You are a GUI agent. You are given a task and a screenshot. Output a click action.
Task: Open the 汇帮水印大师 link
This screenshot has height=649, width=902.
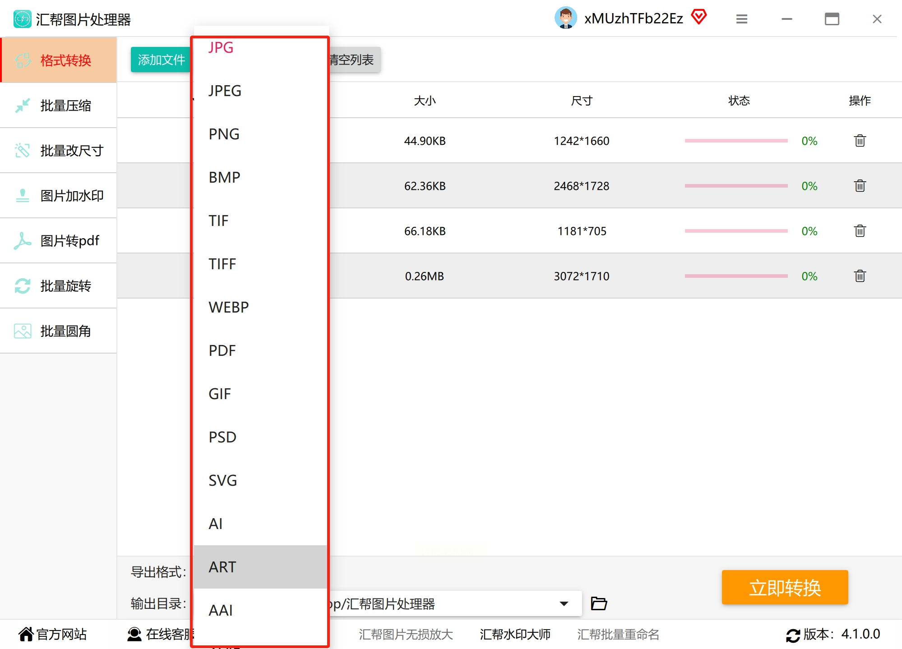coord(515,635)
